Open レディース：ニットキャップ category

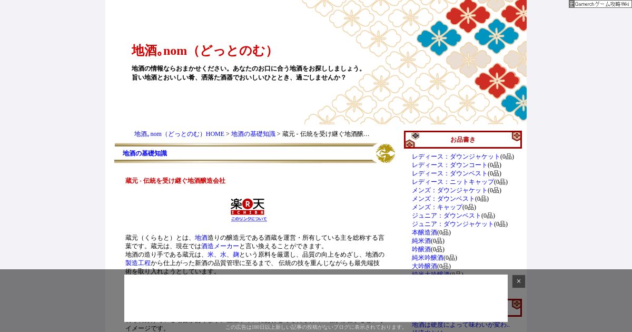tap(453, 182)
